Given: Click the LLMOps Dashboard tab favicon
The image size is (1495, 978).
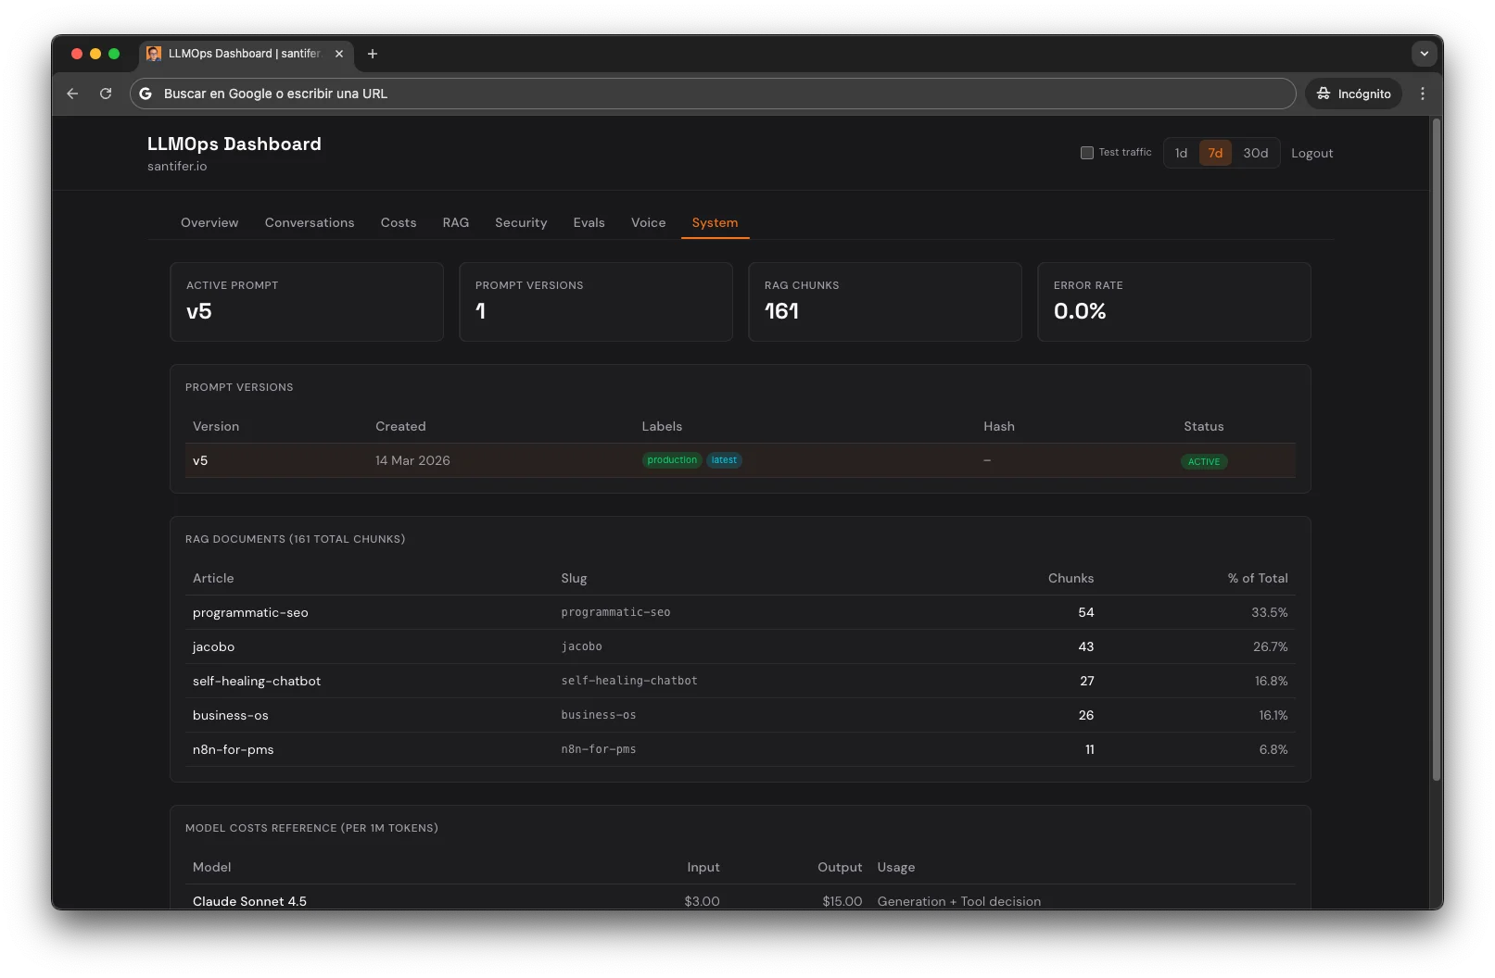Looking at the screenshot, I should coord(154,54).
